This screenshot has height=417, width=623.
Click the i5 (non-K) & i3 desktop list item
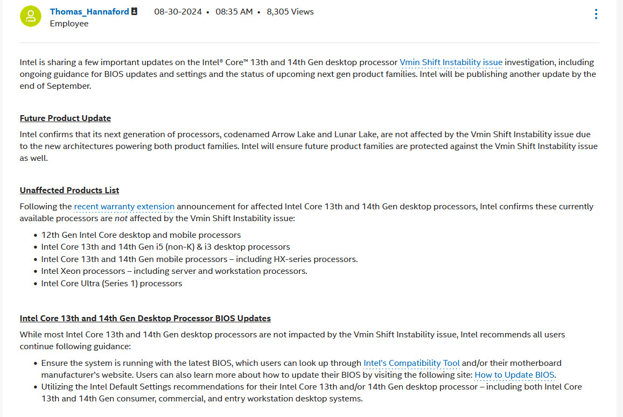coord(165,247)
